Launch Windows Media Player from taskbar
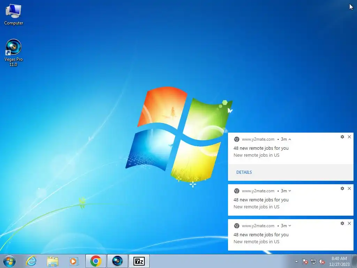Viewport: 357px width, 268px height. click(74, 261)
